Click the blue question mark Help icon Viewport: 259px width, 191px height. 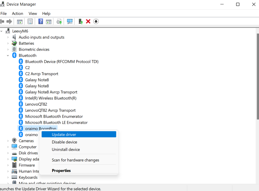[x=41, y=21]
